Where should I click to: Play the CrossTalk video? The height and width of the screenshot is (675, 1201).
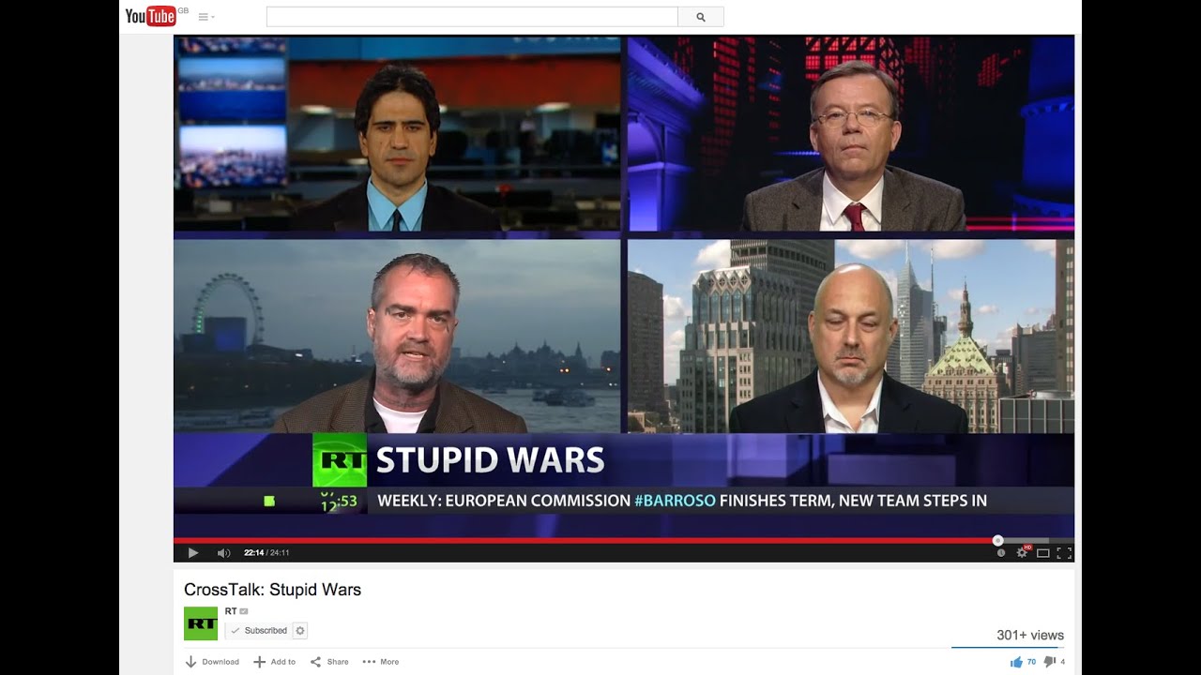coord(193,553)
